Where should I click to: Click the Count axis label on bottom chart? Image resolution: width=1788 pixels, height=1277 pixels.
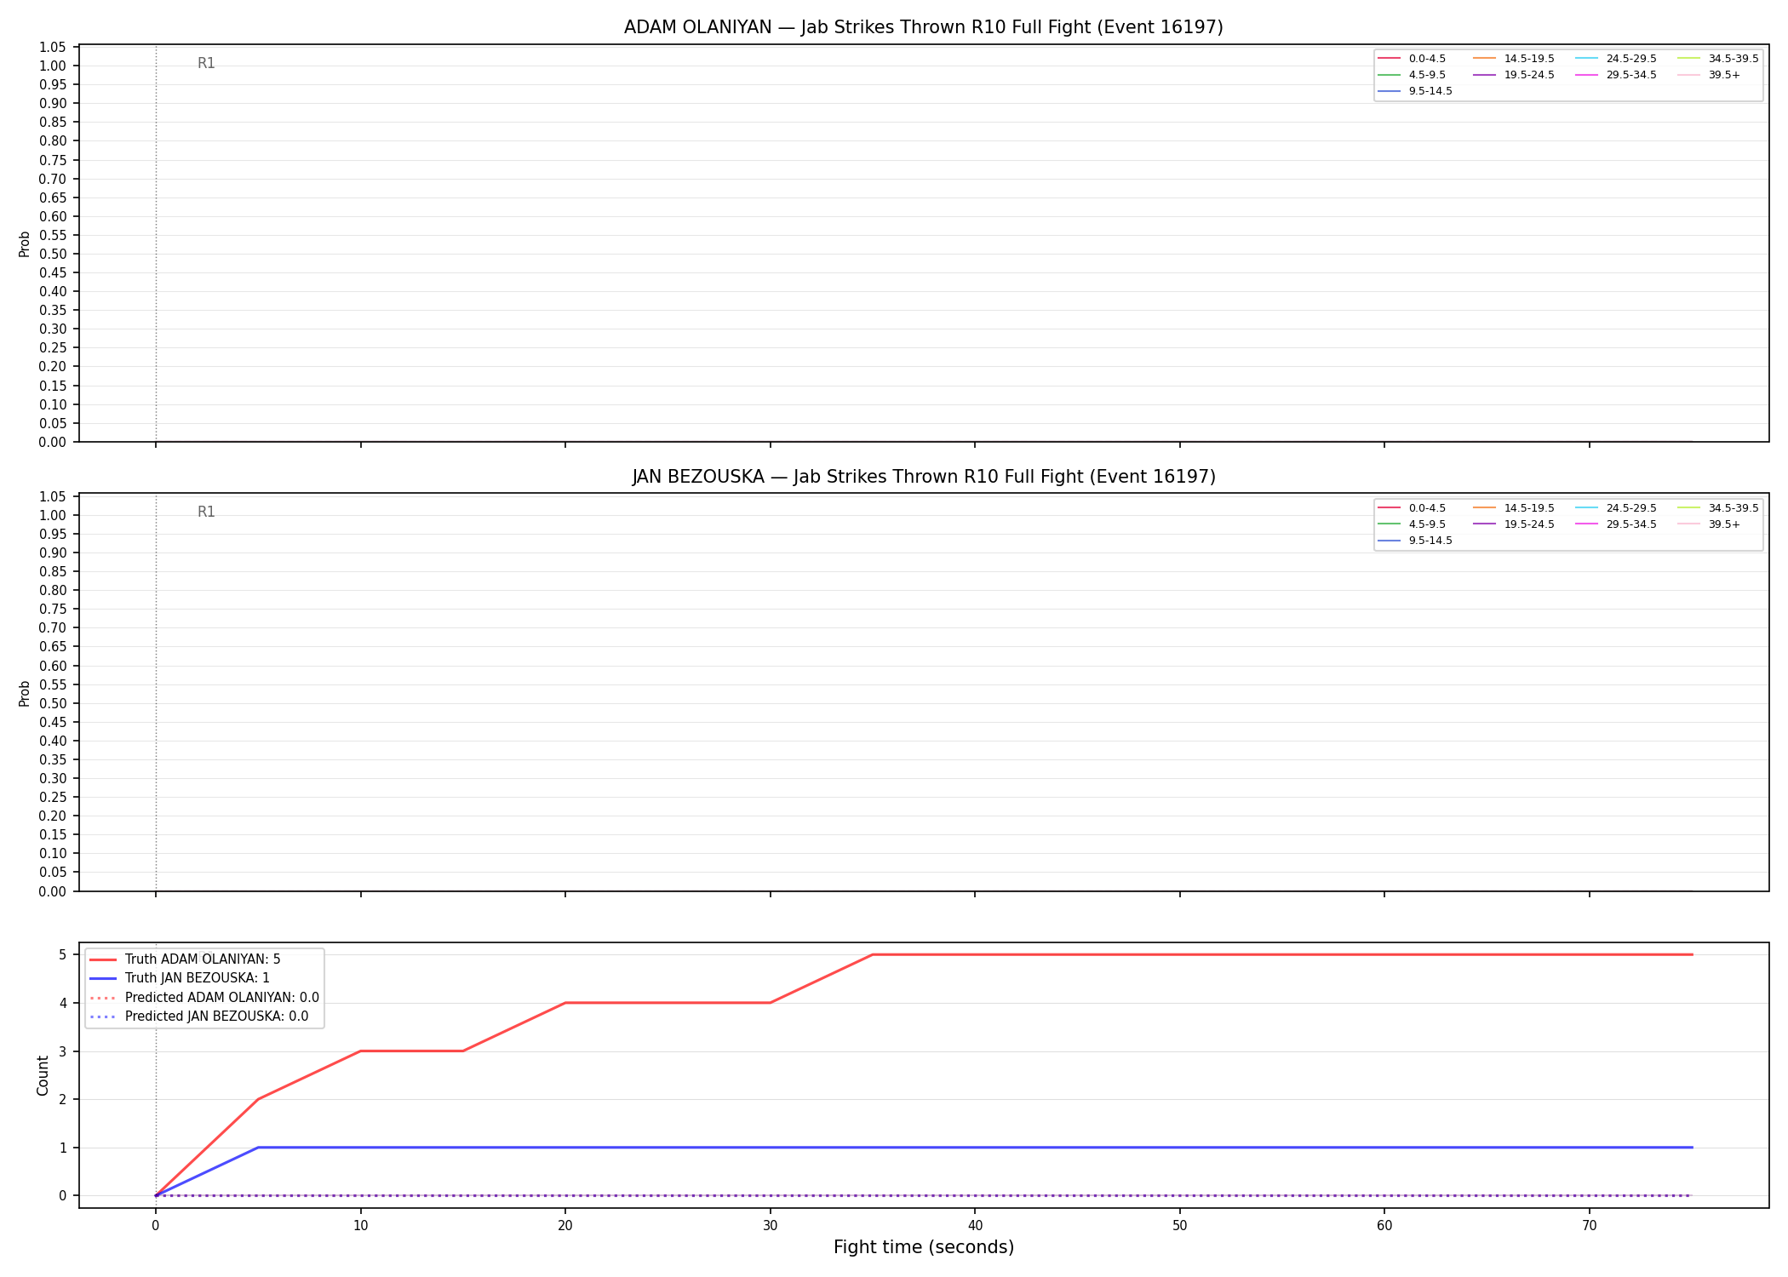tap(43, 1075)
